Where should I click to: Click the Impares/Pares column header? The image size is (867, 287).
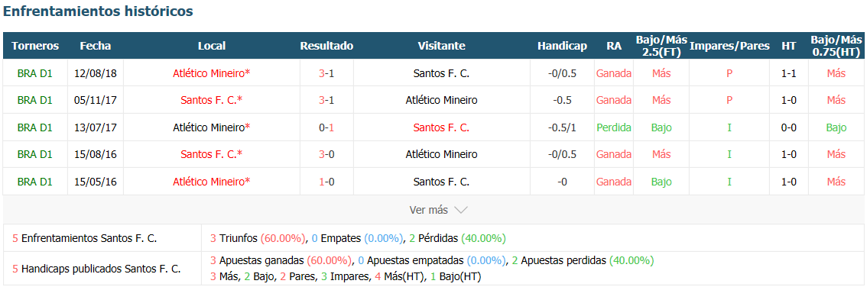tap(729, 46)
